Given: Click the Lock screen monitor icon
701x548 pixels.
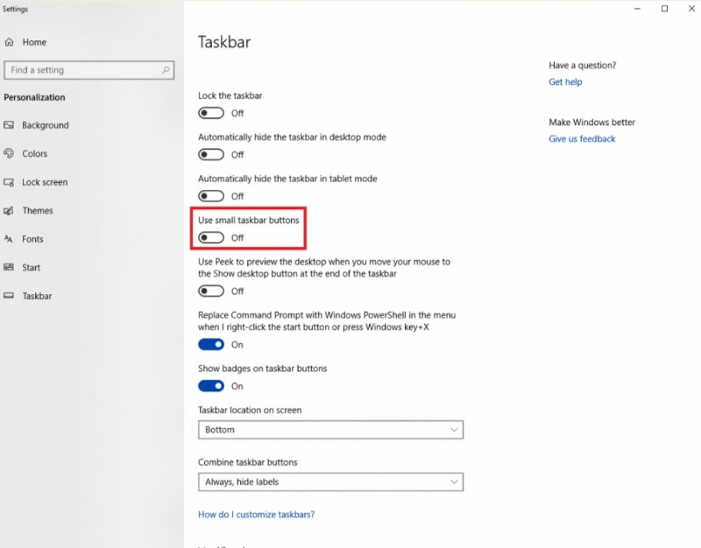Looking at the screenshot, I should click(x=9, y=182).
